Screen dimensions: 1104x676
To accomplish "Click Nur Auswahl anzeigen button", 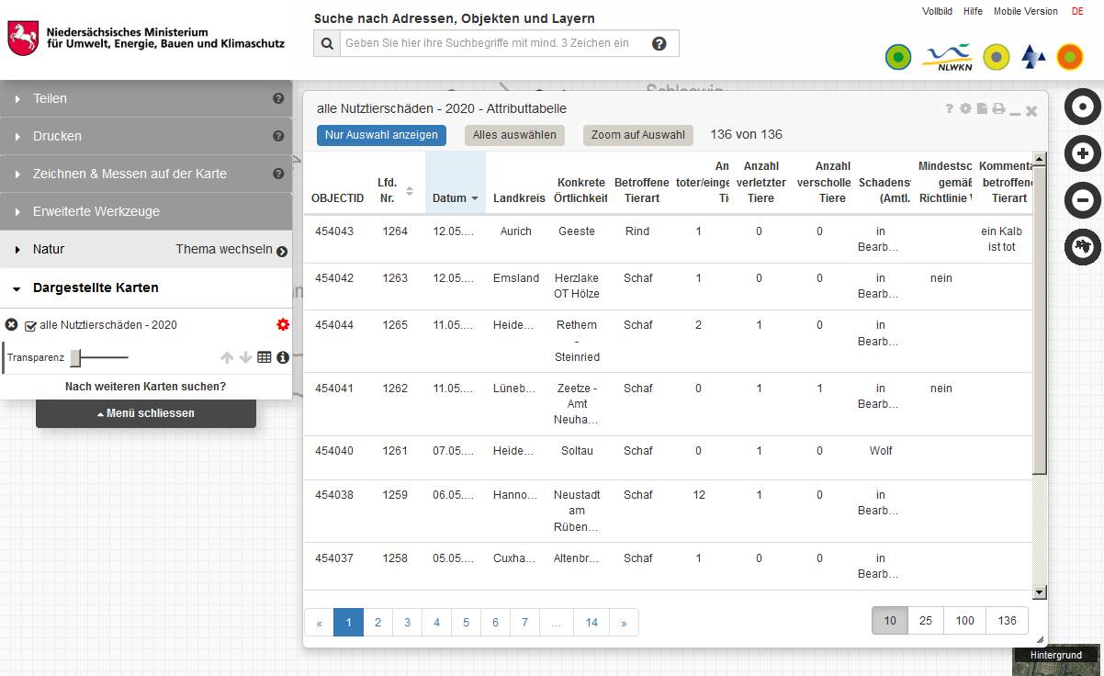I will [x=381, y=135].
